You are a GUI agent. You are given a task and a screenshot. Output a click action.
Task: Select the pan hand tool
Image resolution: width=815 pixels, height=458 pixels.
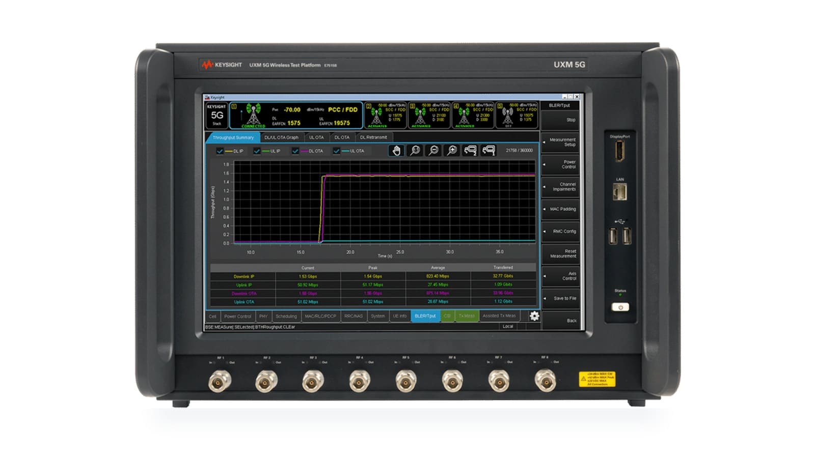click(x=396, y=150)
